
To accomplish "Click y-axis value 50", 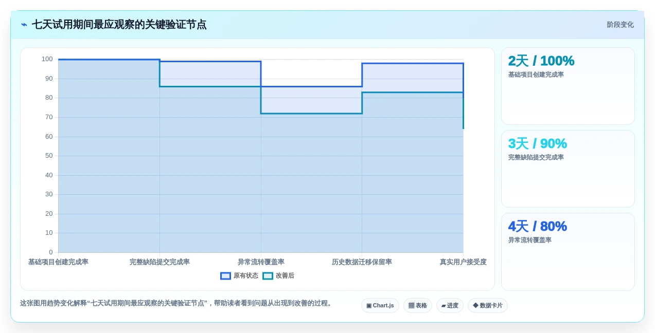I will point(49,156).
